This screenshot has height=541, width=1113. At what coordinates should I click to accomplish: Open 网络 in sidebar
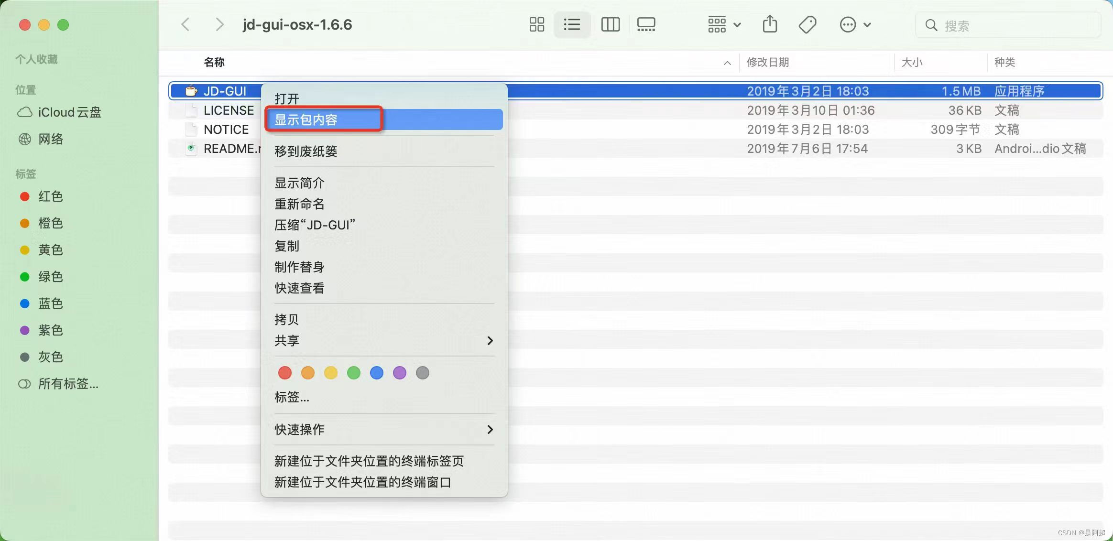(41, 139)
